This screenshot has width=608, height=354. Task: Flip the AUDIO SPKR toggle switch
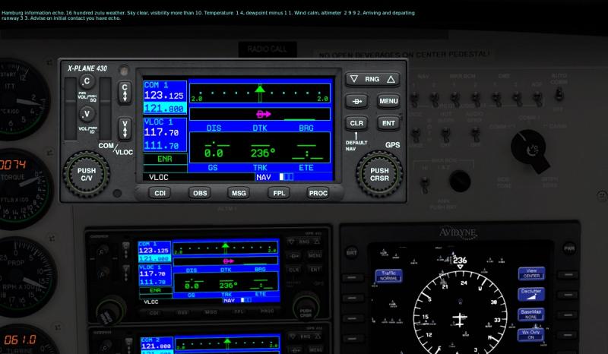tap(476, 134)
